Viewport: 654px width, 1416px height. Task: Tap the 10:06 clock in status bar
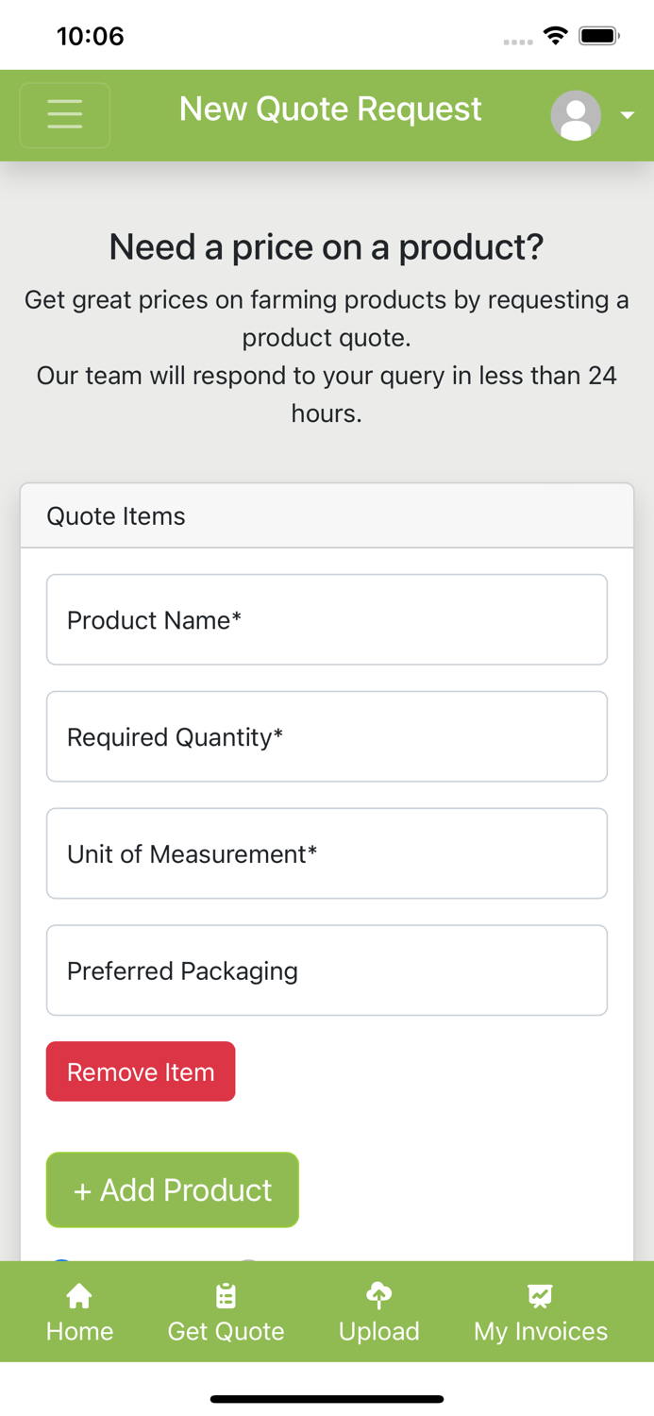(x=91, y=36)
